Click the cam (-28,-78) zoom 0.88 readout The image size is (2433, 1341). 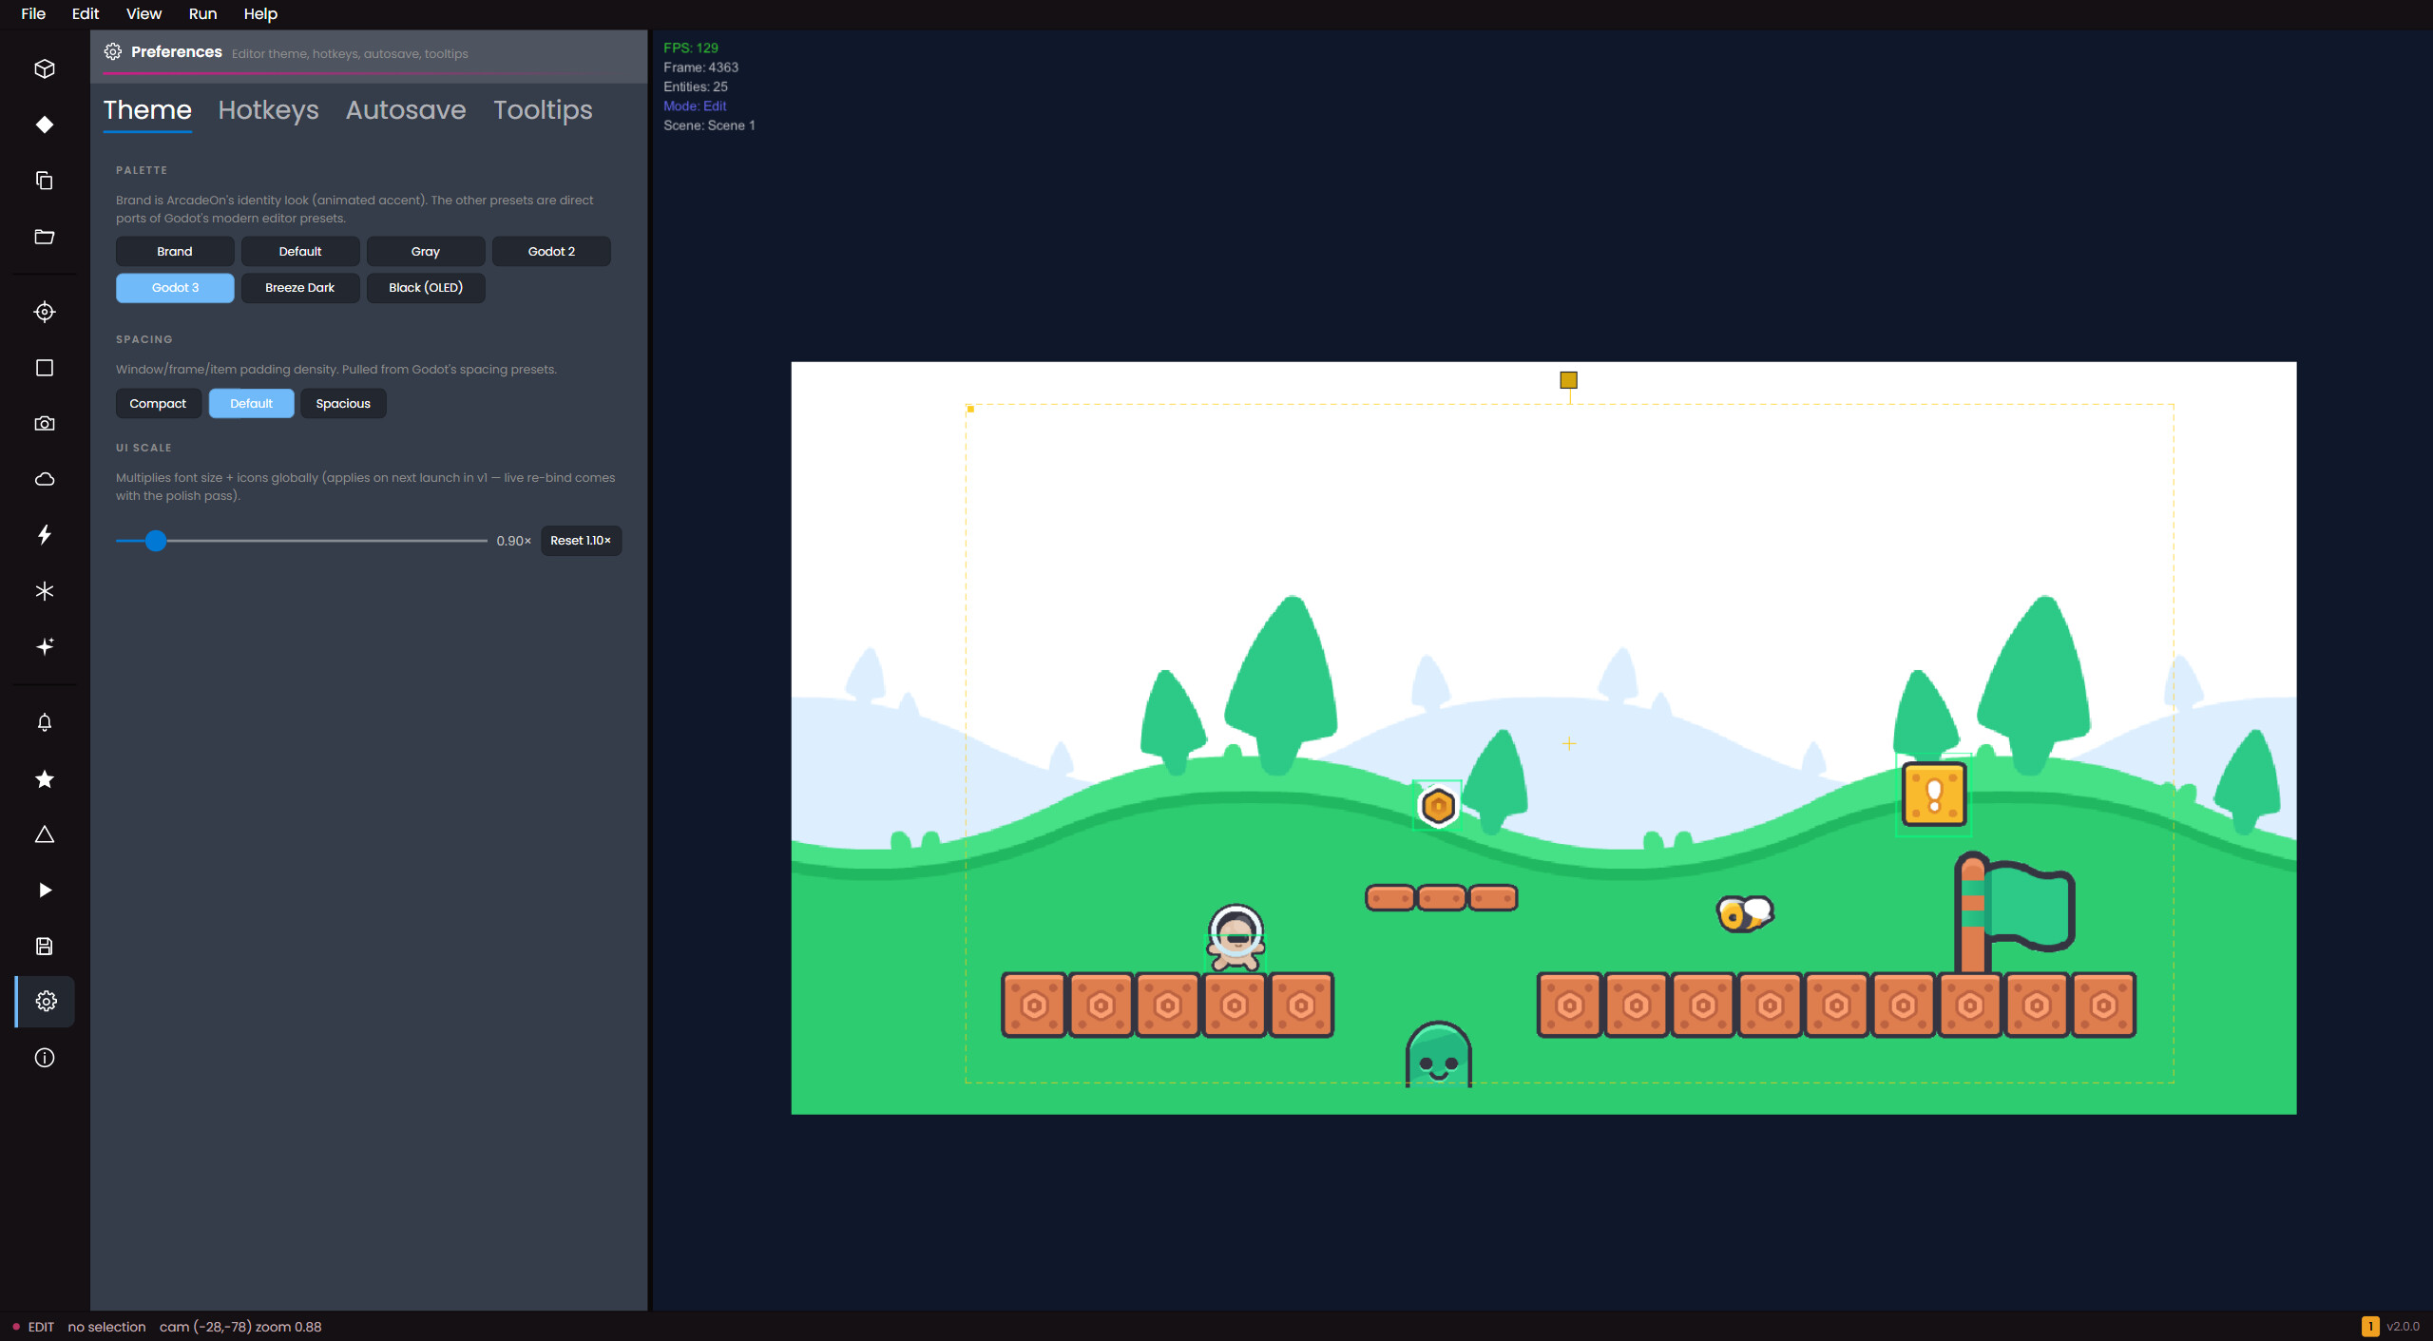[x=240, y=1327]
